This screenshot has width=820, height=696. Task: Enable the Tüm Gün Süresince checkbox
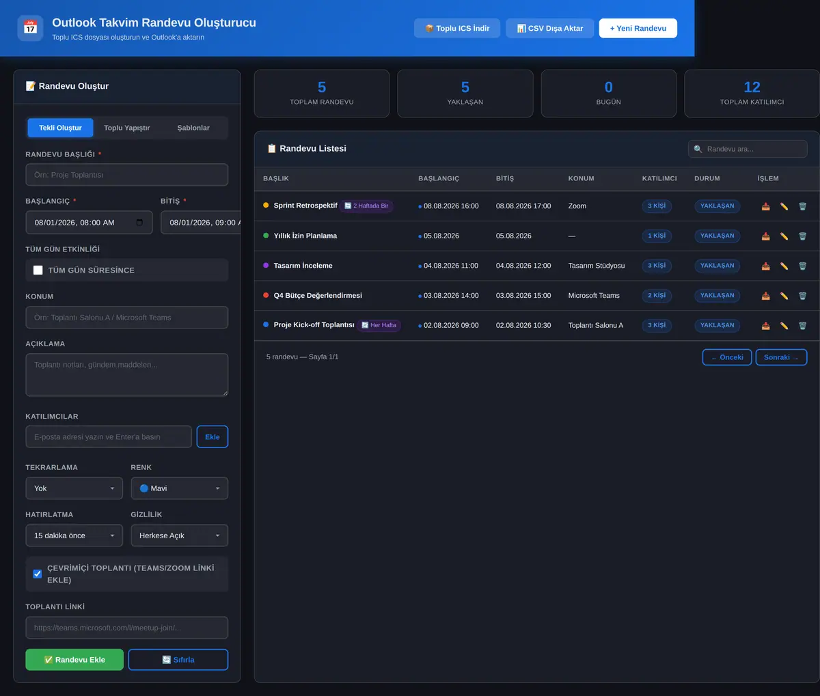pyautogui.click(x=38, y=270)
